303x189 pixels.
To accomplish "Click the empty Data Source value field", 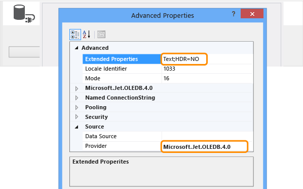I will [207, 136].
